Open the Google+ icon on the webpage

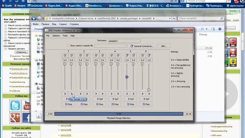pyautogui.click(x=15, y=118)
